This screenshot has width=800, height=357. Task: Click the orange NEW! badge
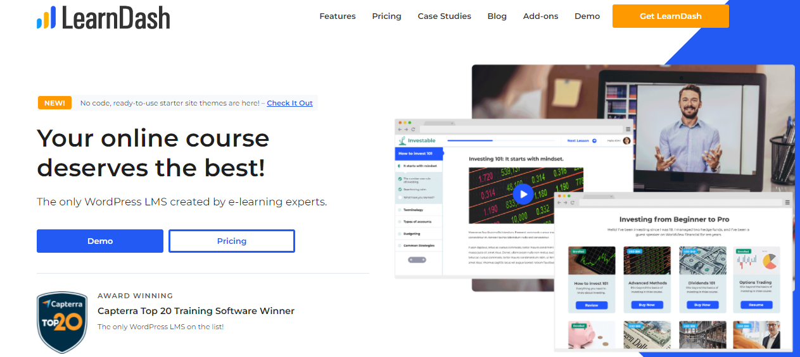[x=54, y=103]
